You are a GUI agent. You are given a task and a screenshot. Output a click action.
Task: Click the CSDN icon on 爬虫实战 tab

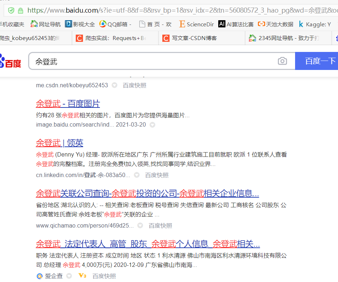[79, 38]
